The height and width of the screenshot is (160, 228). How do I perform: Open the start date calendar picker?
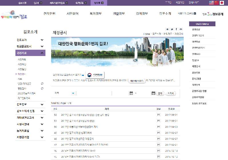(131, 93)
